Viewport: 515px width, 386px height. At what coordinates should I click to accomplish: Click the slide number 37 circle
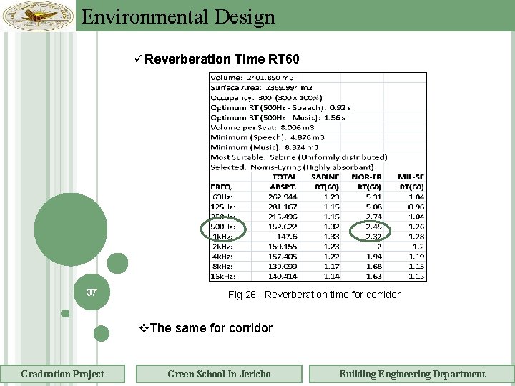[92, 292]
